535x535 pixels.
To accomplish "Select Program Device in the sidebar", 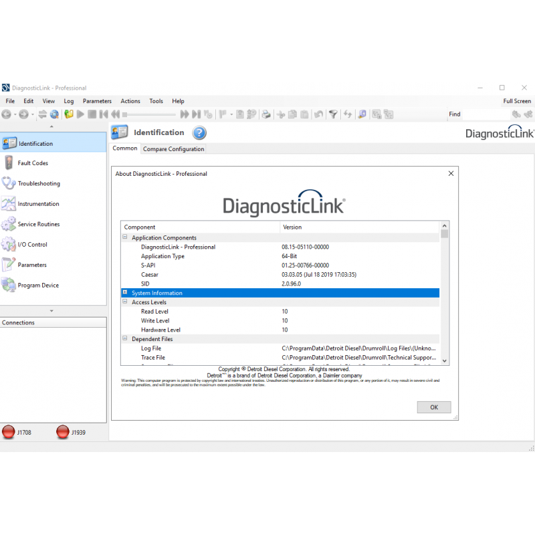I will 38,286.
